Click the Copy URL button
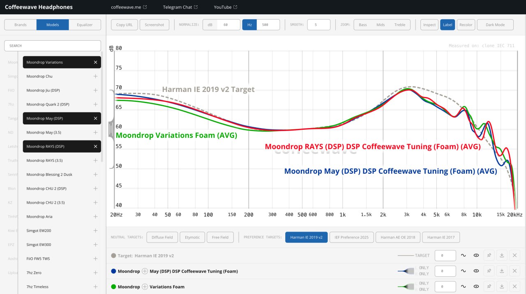 pos(125,25)
